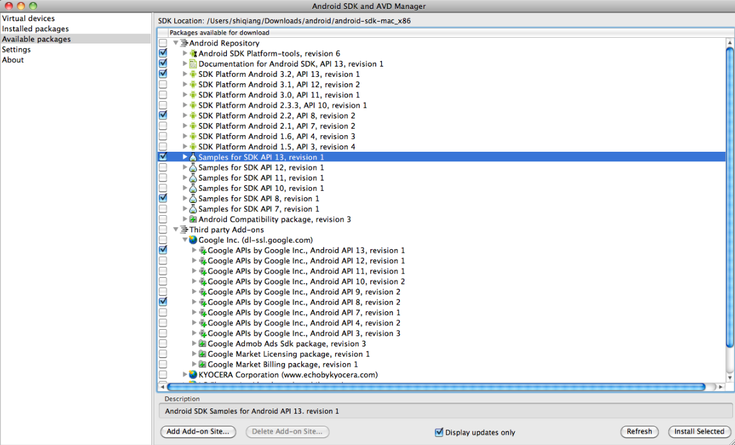Image resolution: width=735 pixels, height=445 pixels.
Task: Select Google APIs Android API 3 row text
Action: coord(304,333)
